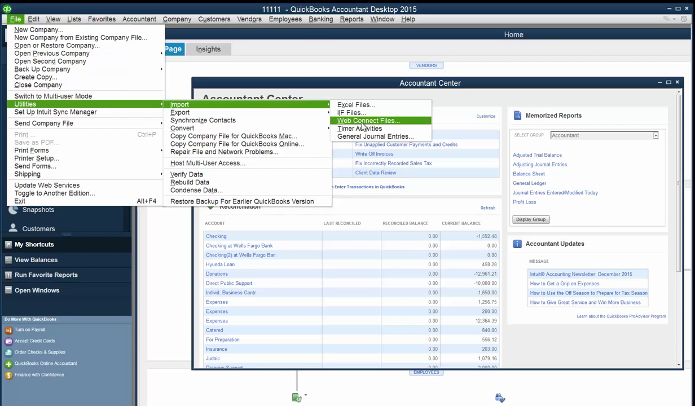Open How to Get a Grip on Expenses
695x406 pixels.
565,284
